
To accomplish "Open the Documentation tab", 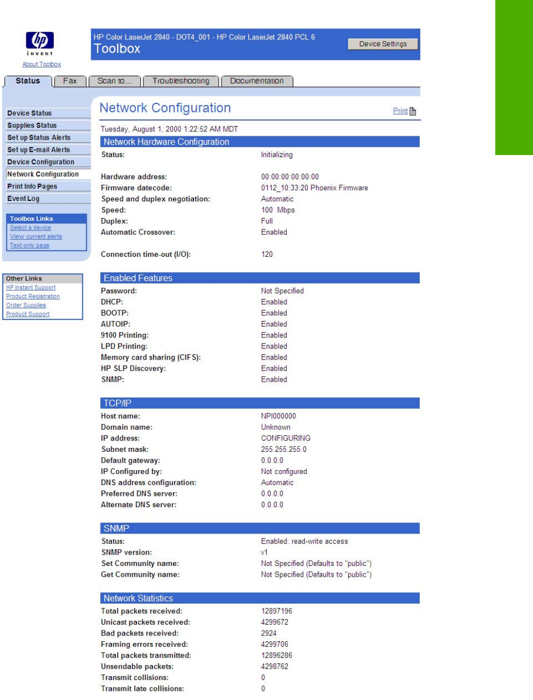I will click(x=257, y=81).
